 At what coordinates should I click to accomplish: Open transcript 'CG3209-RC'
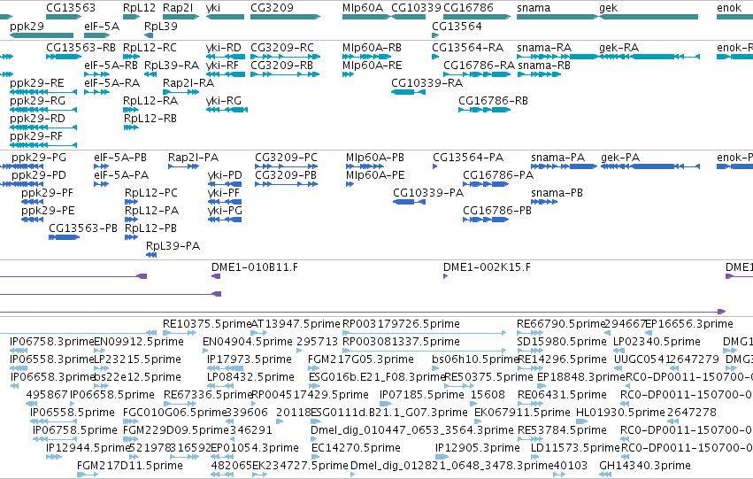click(282, 48)
